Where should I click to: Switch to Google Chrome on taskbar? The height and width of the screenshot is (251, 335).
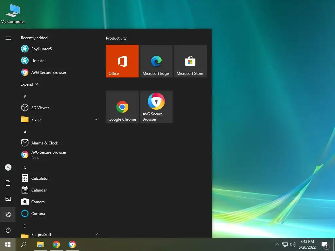click(56, 244)
